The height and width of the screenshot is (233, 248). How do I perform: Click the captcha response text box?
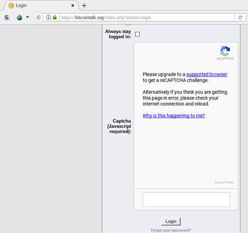point(186,200)
